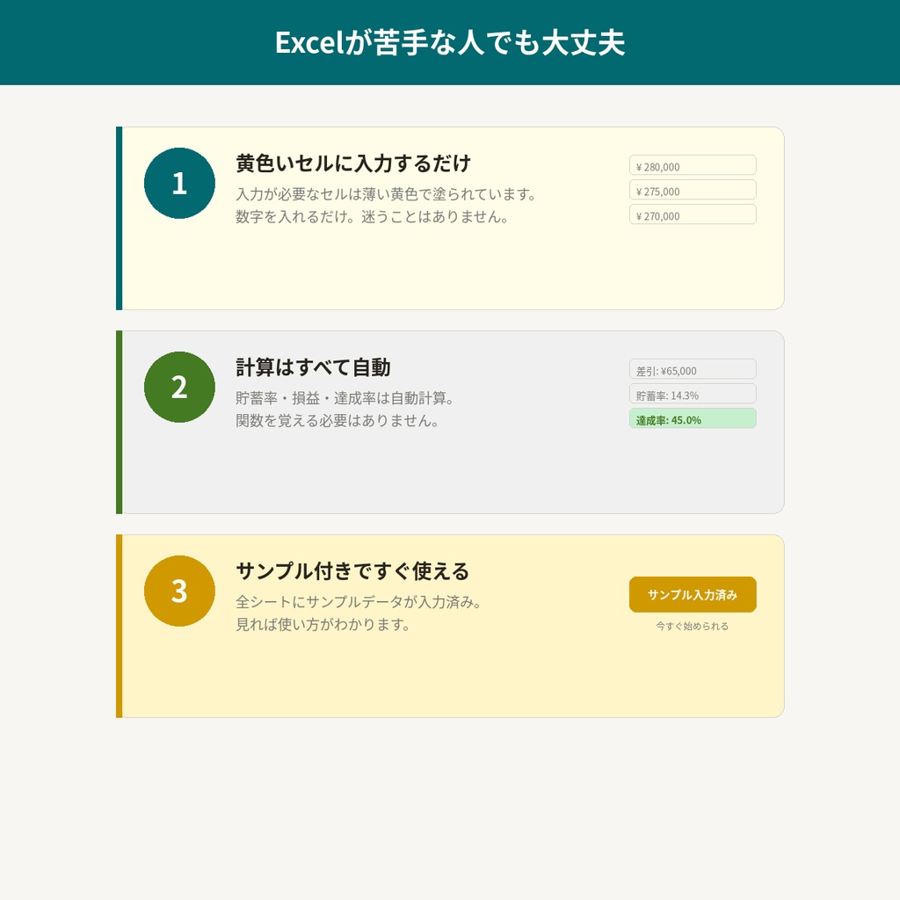
Task: Click the 貯蓄率: 14.3% result cell
Action: click(x=693, y=393)
